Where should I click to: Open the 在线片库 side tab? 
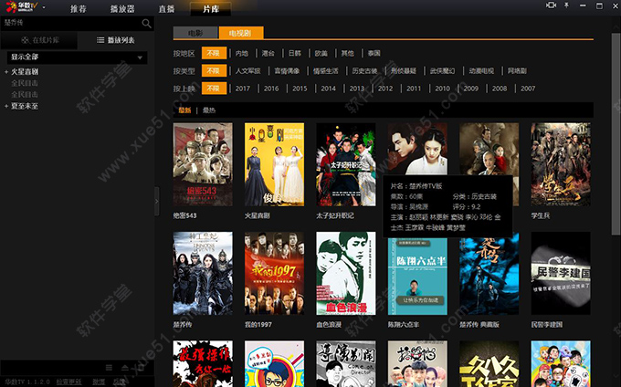tap(39, 40)
